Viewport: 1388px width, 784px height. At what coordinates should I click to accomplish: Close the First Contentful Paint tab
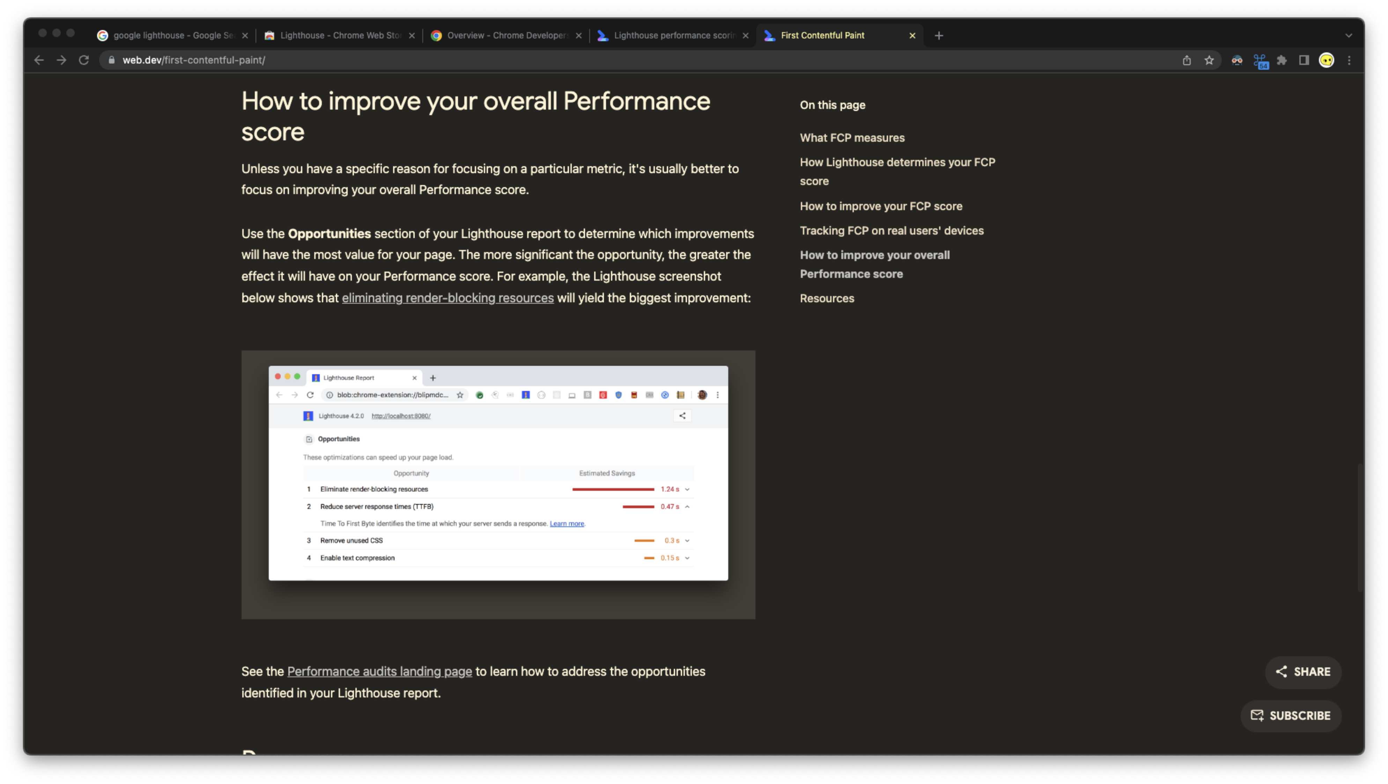tap(912, 36)
